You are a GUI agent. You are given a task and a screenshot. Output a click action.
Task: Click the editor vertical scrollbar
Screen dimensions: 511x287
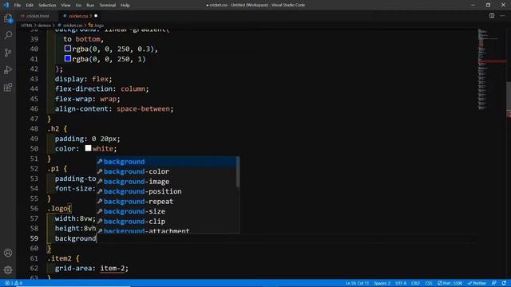[509, 99]
